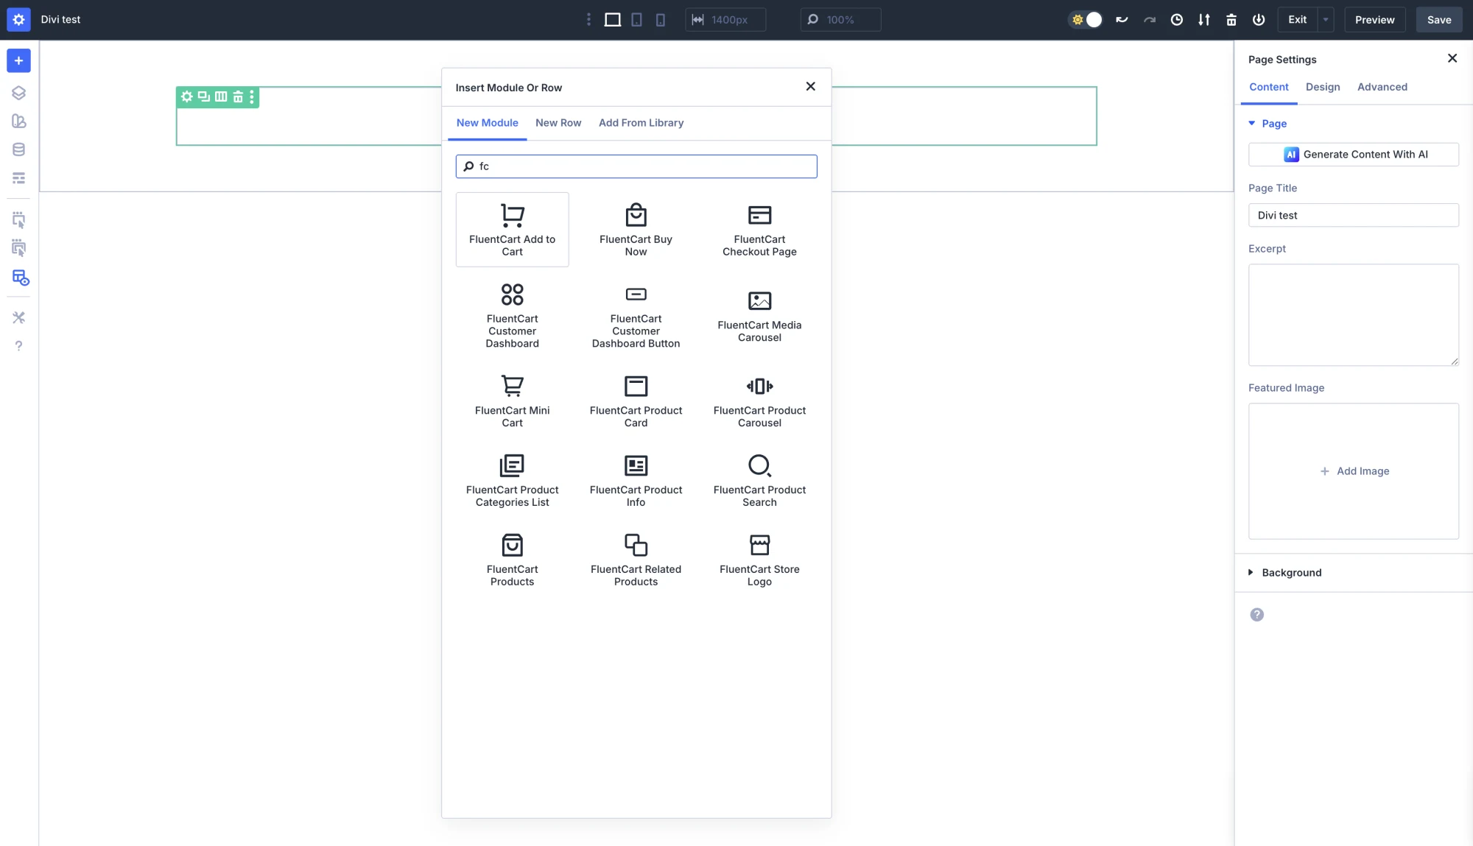Click the blue add element plus button
1473x846 pixels.
click(x=18, y=60)
